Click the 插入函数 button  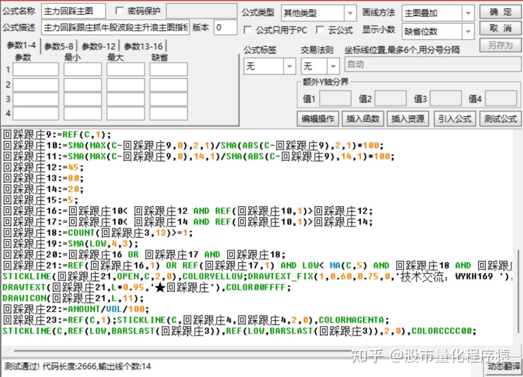coord(363,119)
